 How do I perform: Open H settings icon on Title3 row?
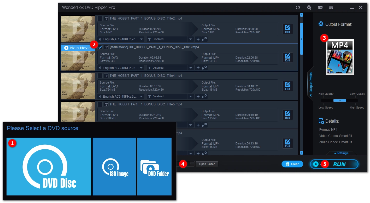click(204, 68)
